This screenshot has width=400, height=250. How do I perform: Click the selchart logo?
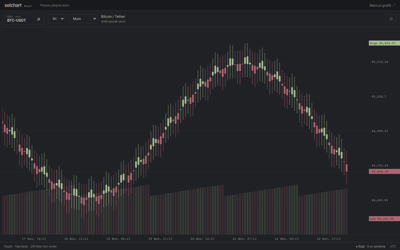pyautogui.click(x=13, y=5)
